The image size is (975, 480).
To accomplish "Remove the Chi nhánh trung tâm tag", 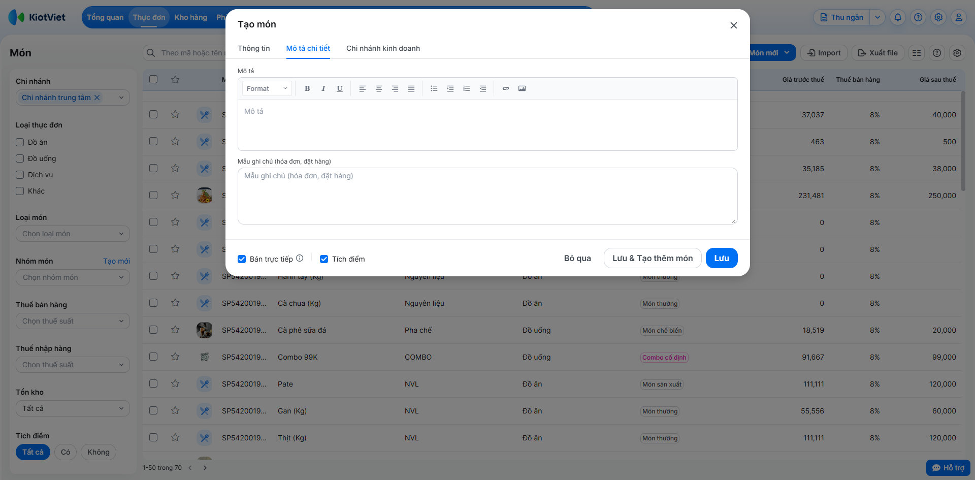I will (x=97, y=98).
